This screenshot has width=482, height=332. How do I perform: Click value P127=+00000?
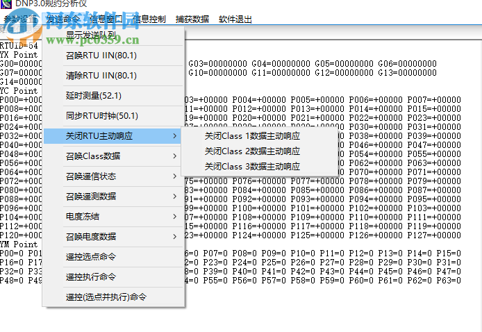tap(434, 235)
